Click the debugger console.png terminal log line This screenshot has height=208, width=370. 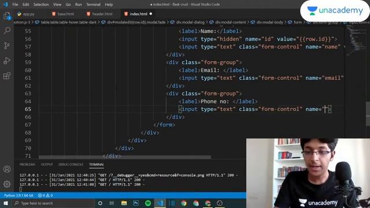[129, 175]
